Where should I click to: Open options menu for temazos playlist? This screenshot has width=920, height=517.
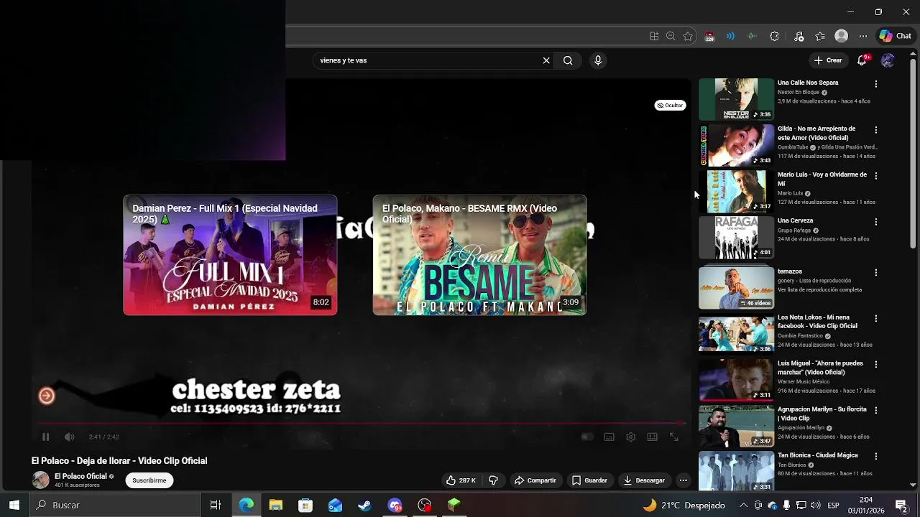[876, 273]
